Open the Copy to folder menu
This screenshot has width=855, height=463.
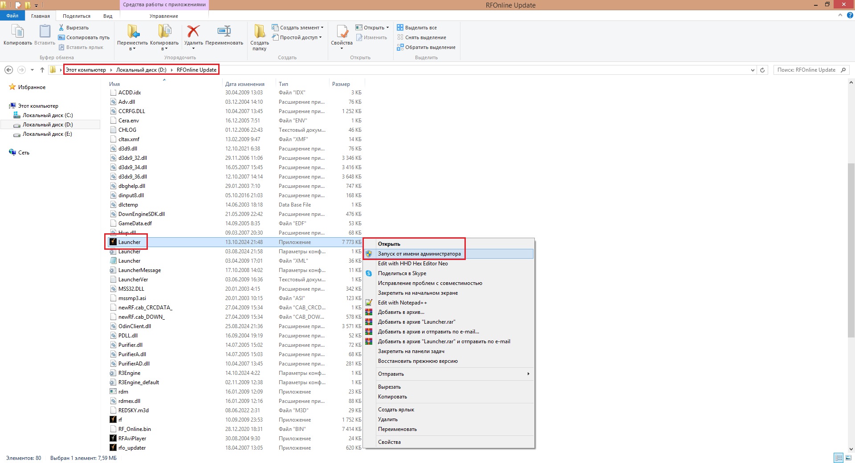point(164,37)
